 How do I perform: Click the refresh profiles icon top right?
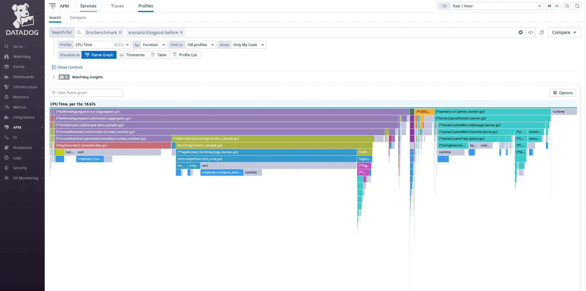point(577,6)
